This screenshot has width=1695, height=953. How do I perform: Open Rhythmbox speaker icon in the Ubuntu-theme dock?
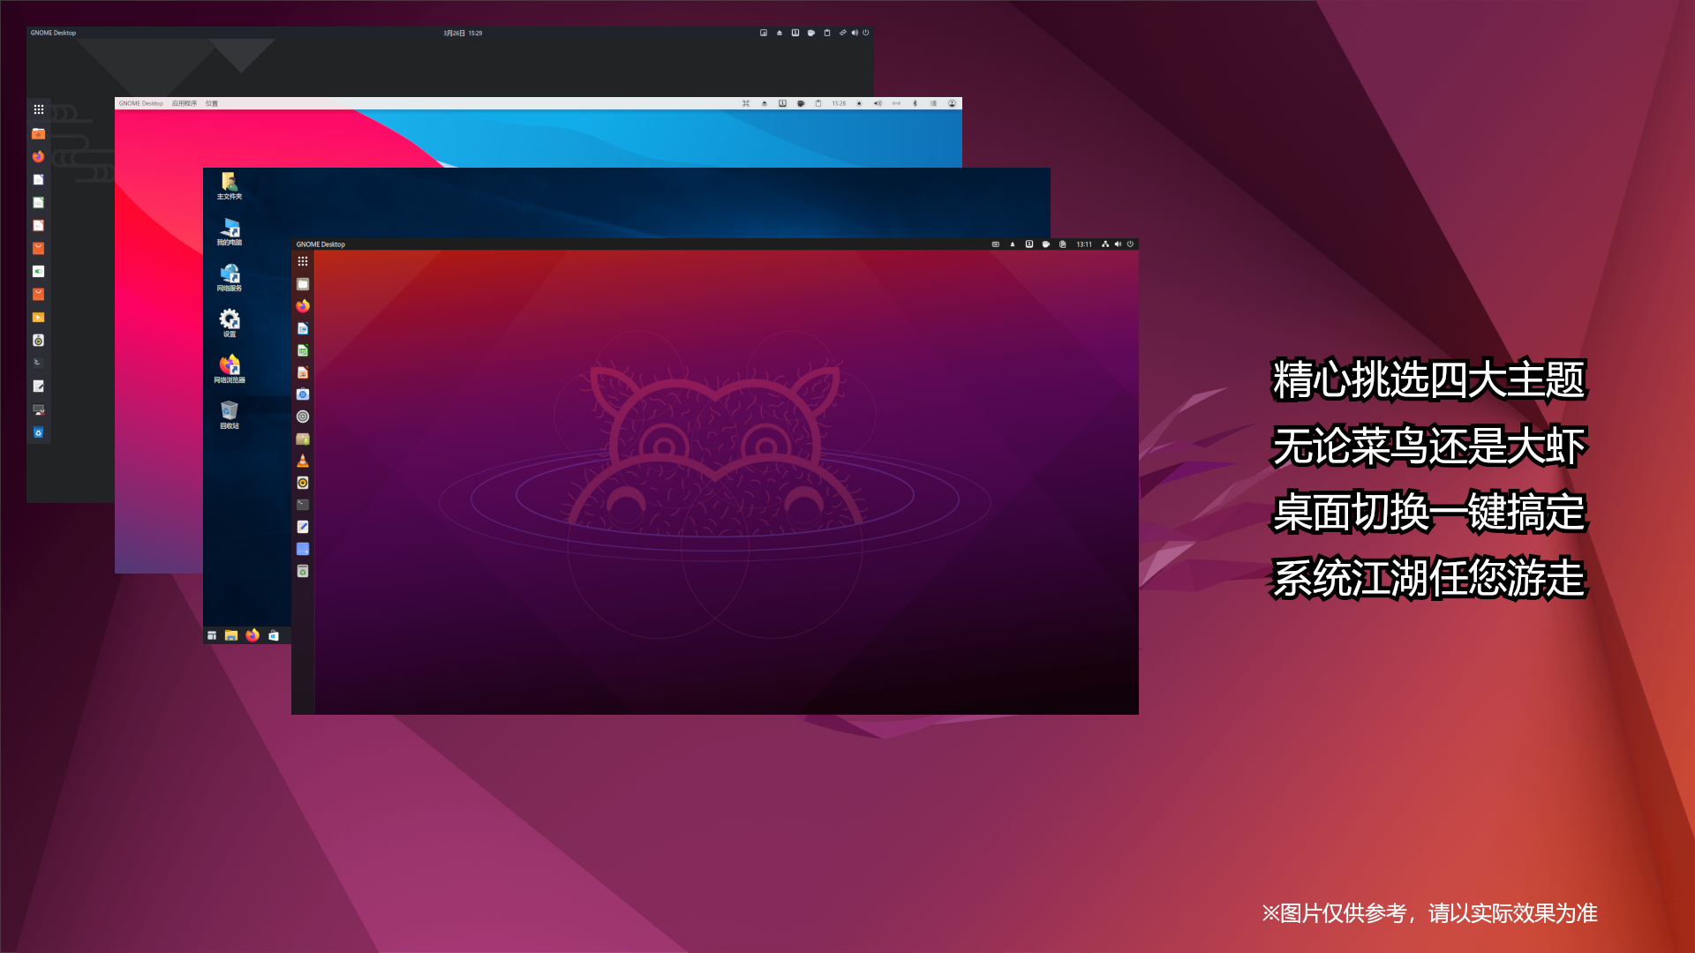pos(303,483)
